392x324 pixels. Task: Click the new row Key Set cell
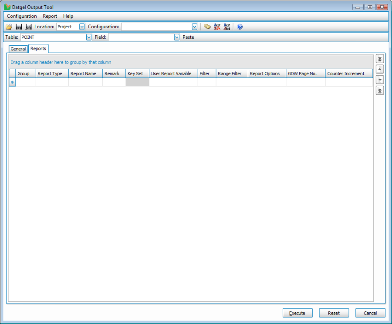pos(137,82)
